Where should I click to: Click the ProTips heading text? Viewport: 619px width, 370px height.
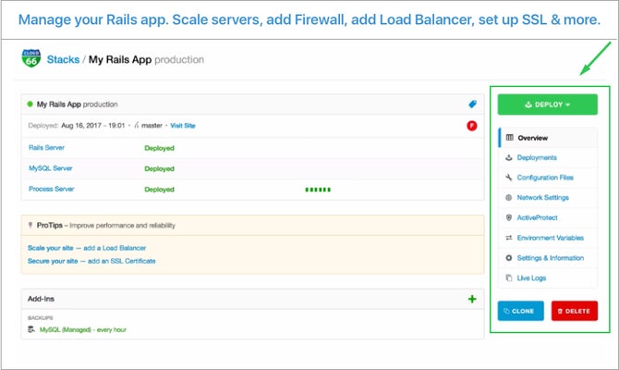[49, 225]
